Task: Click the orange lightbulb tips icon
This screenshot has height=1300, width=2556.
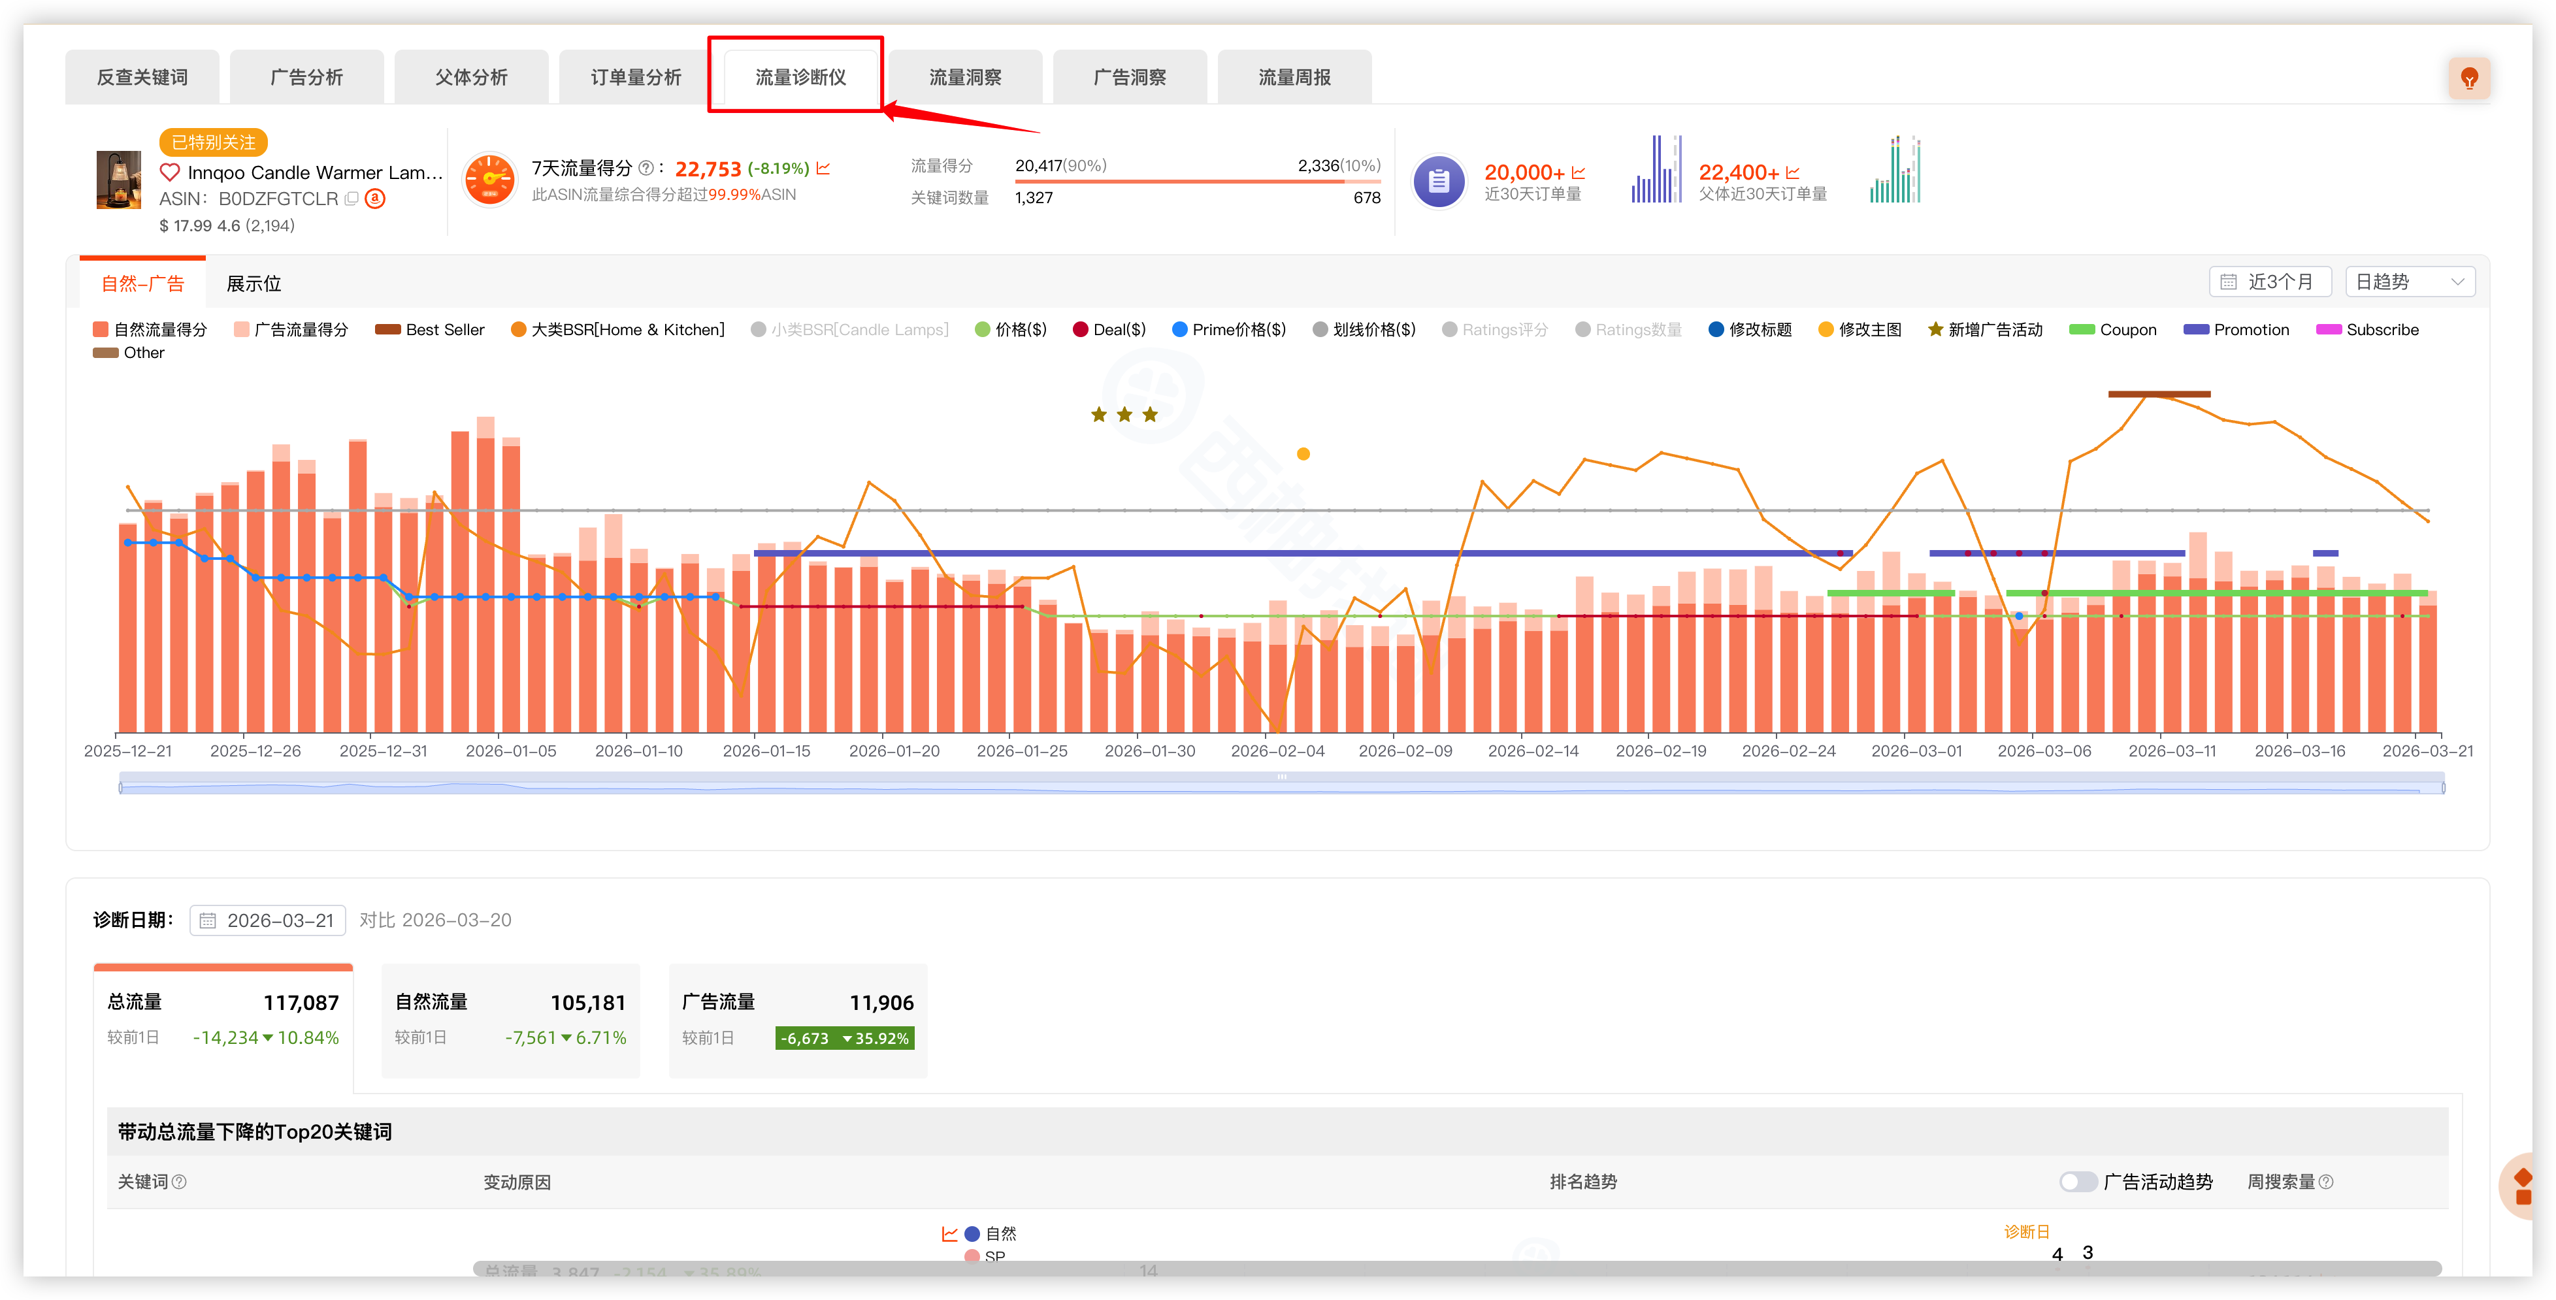Action: click(x=2468, y=78)
